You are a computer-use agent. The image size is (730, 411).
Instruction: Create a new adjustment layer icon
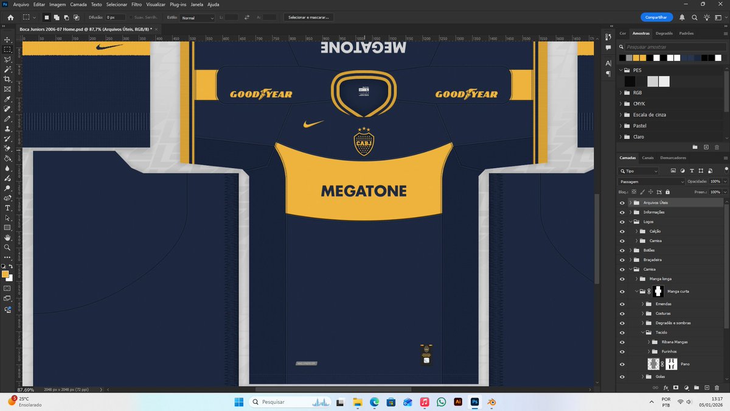click(x=686, y=387)
